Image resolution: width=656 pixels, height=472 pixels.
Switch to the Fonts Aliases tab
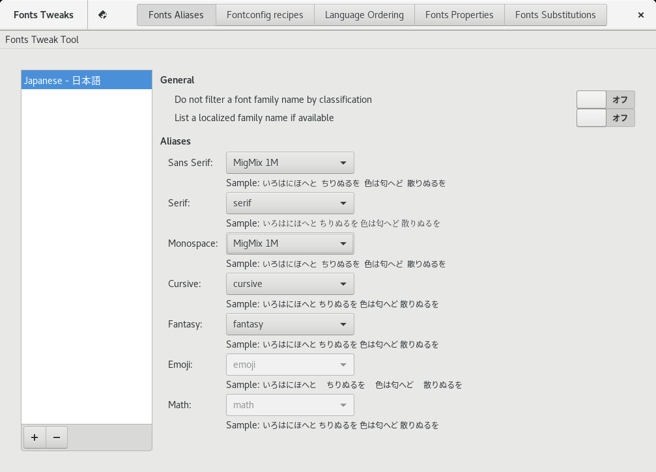176,15
